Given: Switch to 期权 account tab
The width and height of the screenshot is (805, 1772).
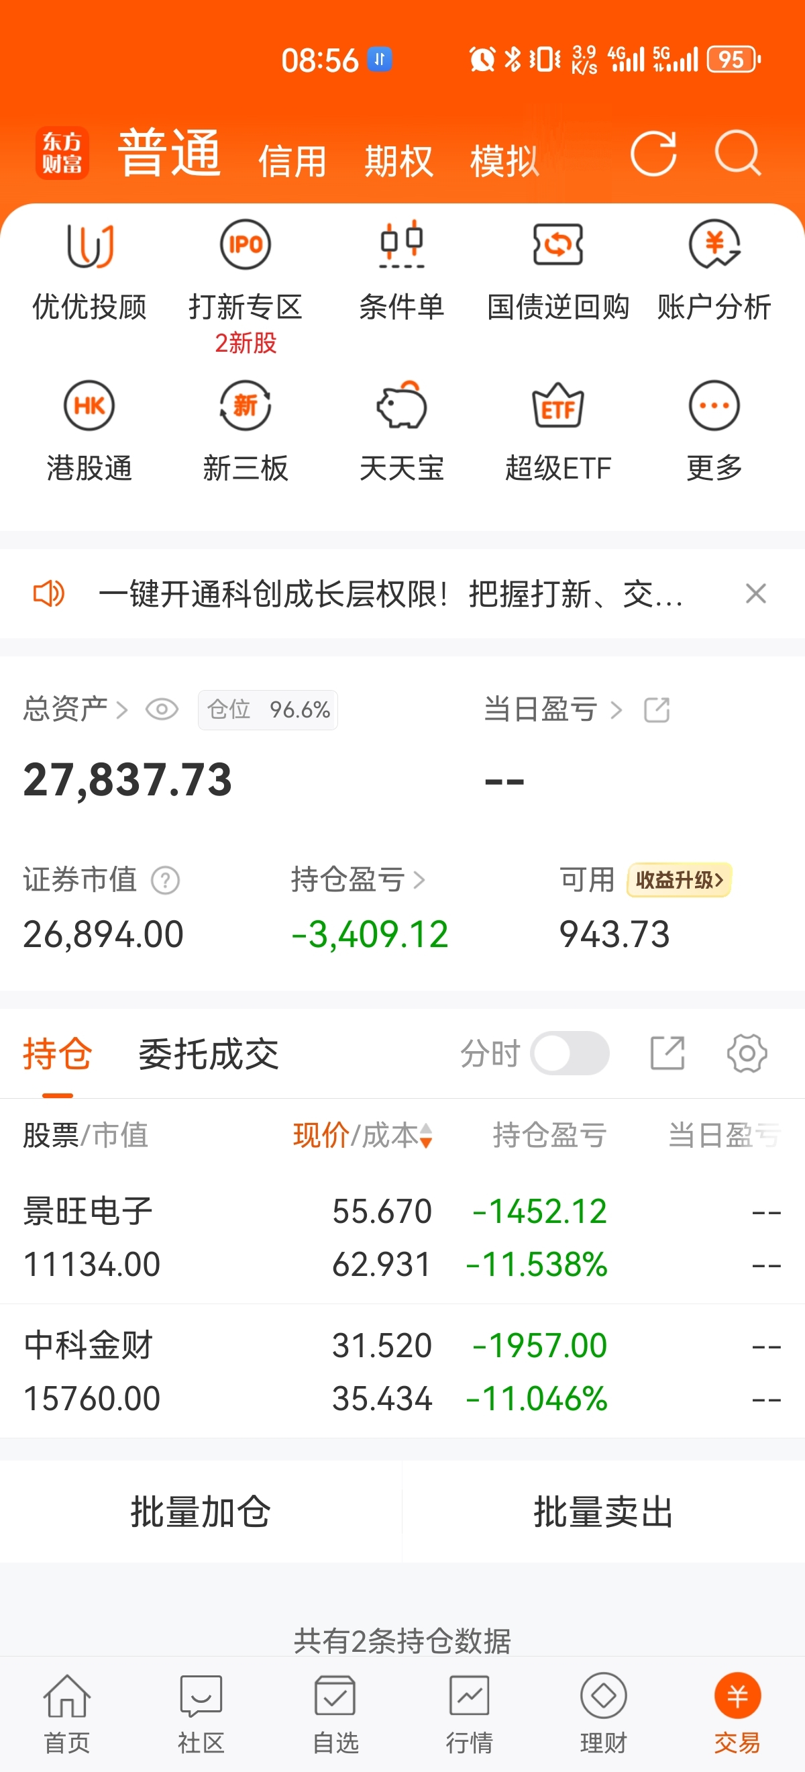Looking at the screenshot, I should (398, 162).
